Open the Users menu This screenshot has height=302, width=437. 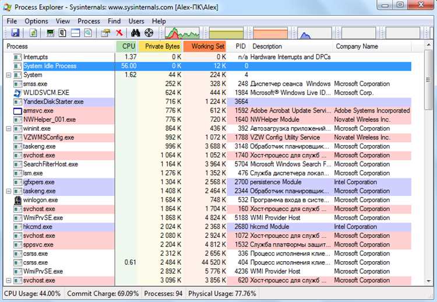(x=136, y=21)
